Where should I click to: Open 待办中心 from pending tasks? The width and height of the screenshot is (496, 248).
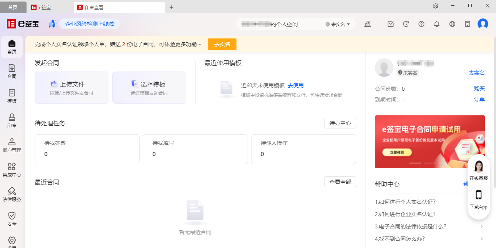[340, 123]
